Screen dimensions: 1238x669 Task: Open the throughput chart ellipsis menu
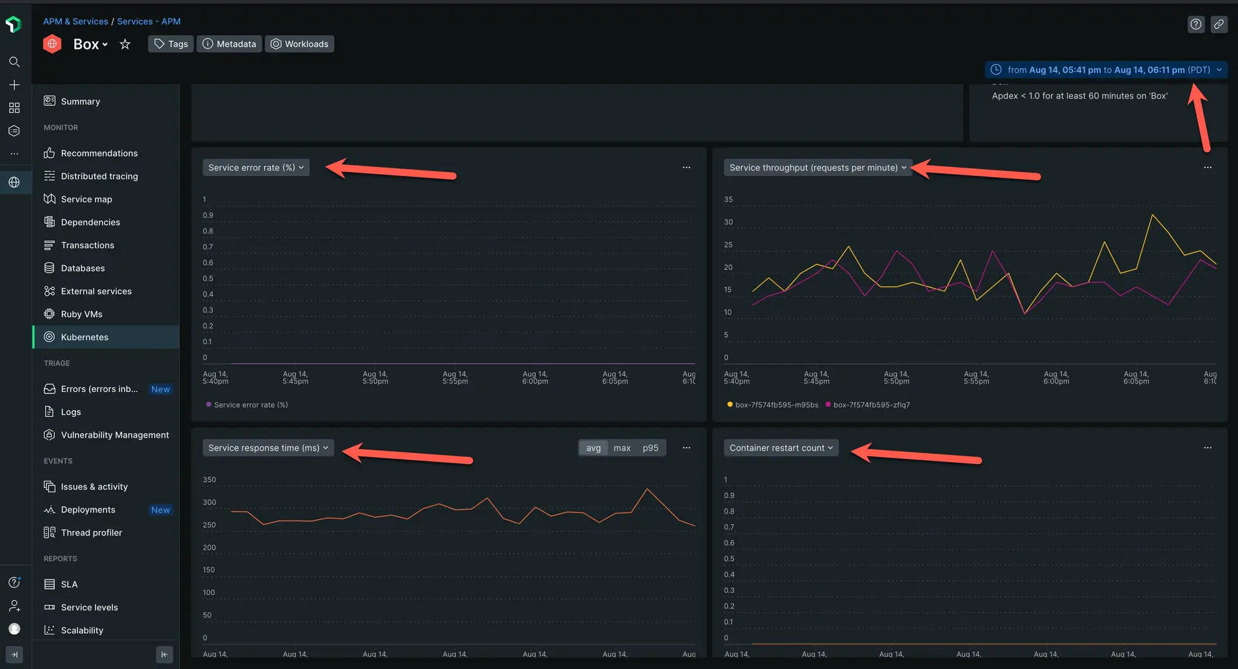[x=1207, y=168]
